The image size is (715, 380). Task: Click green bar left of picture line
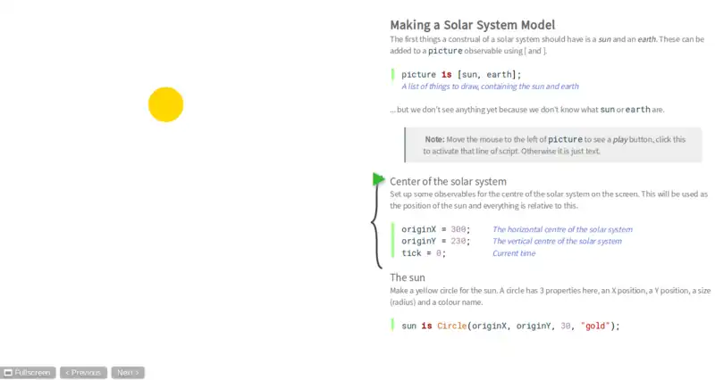(x=392, y=74)
